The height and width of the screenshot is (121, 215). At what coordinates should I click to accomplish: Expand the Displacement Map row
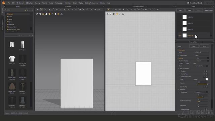coord(180,77)
